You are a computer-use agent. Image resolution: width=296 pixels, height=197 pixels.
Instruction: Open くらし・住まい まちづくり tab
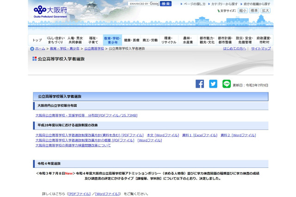(x=55, y=40)
